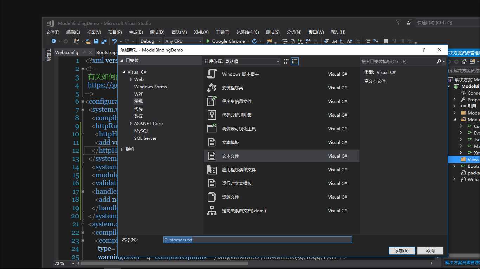The image size is (480, 269).
Task: Select WPF category in tree
Action: [138, 94]
